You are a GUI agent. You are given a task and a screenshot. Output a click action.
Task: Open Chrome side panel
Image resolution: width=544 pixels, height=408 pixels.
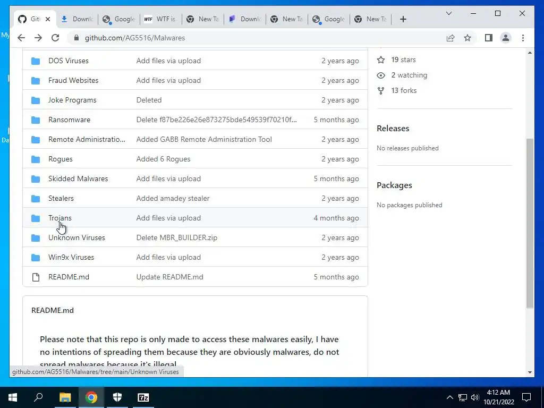point(489,38)
